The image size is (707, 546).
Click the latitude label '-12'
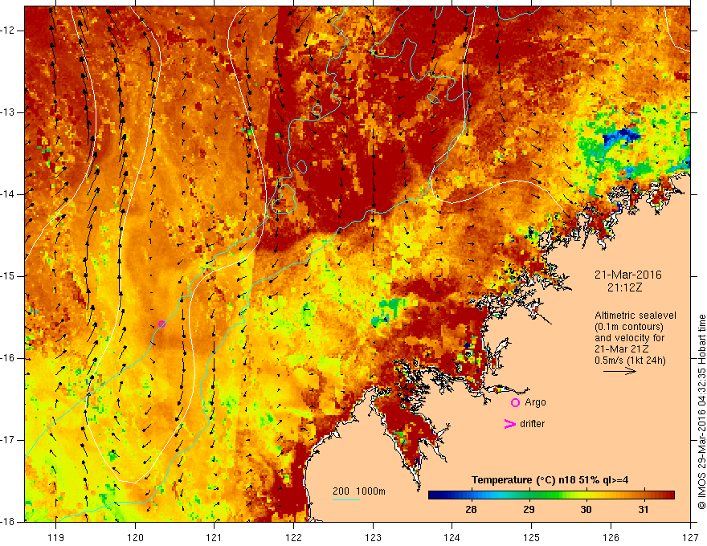(9, 31)
